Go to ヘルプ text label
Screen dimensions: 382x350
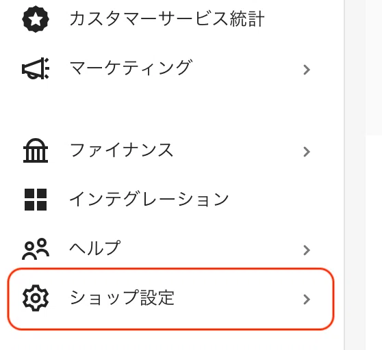[95, 248]
